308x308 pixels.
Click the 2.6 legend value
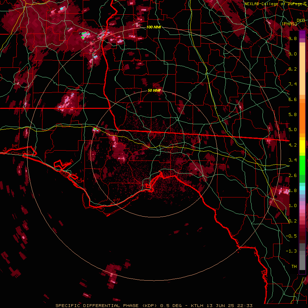point(293,176)
